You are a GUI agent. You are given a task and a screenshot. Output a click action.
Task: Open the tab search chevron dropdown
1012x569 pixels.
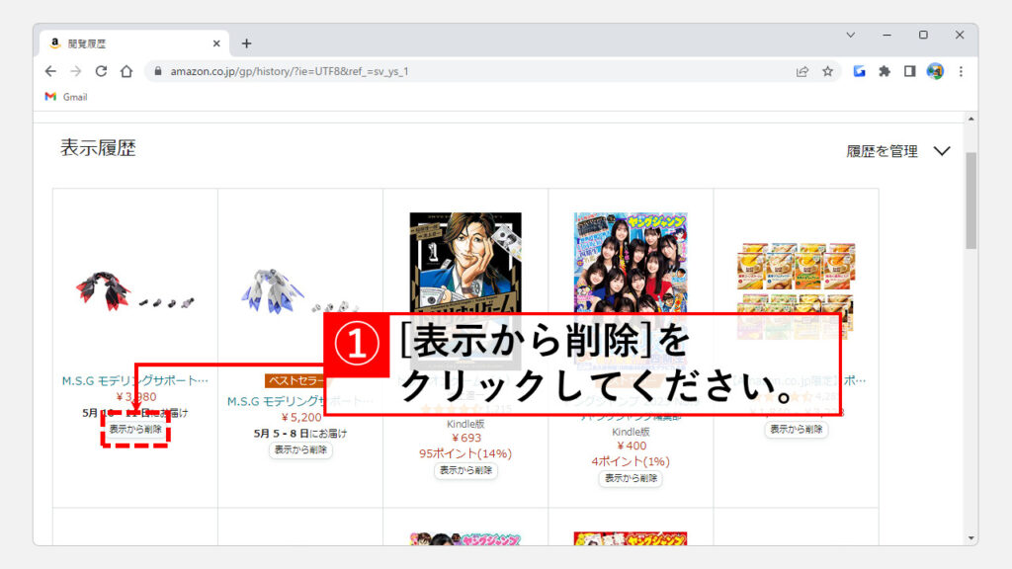coord(850,35)
